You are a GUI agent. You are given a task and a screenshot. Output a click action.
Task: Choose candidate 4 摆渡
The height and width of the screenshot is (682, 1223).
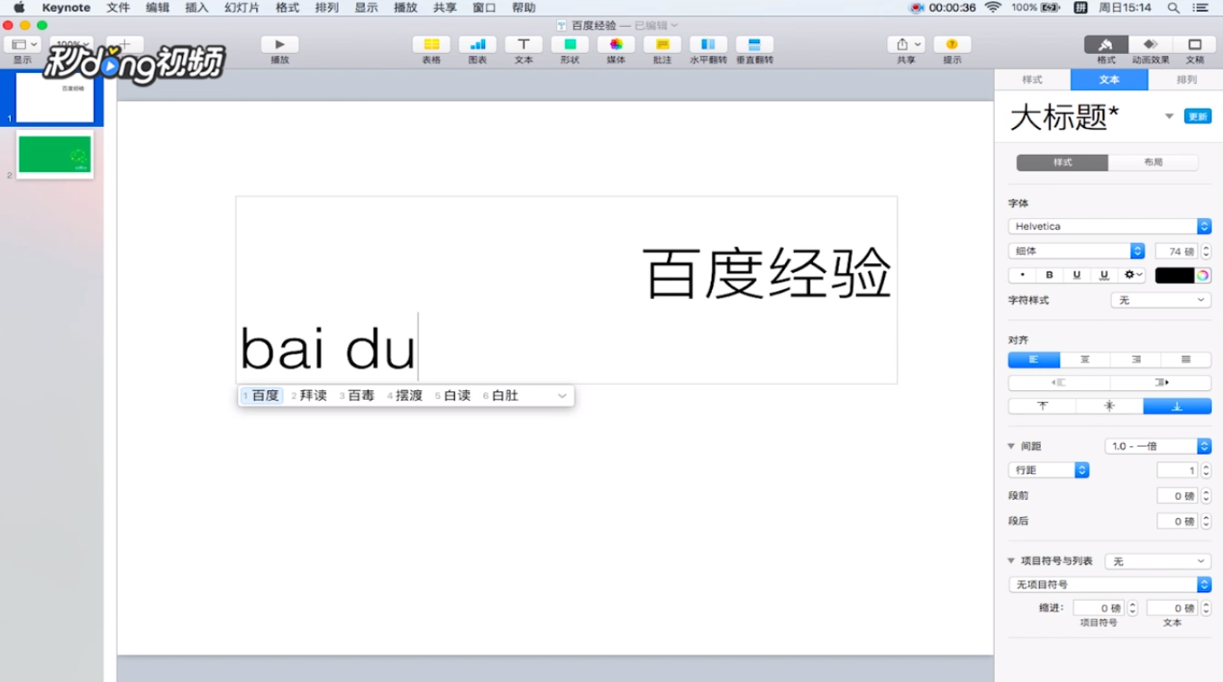[405, 396]
